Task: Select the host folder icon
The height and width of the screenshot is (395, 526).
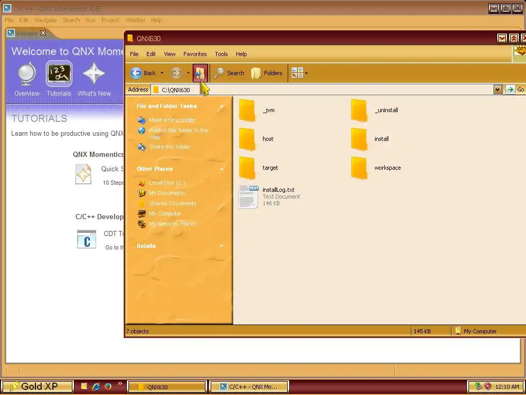Action: (248, 139)
